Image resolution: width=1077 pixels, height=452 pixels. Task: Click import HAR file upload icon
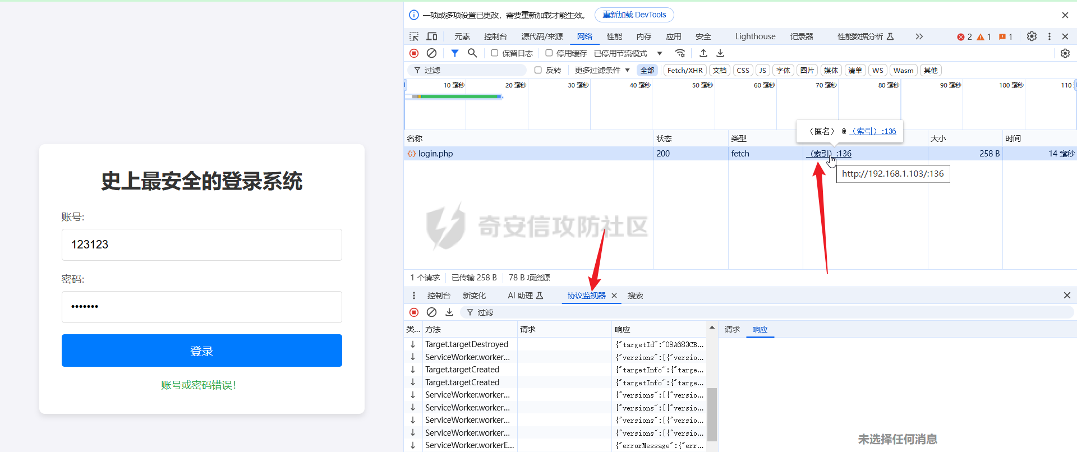pyautogui.click(x=703, y=53)
